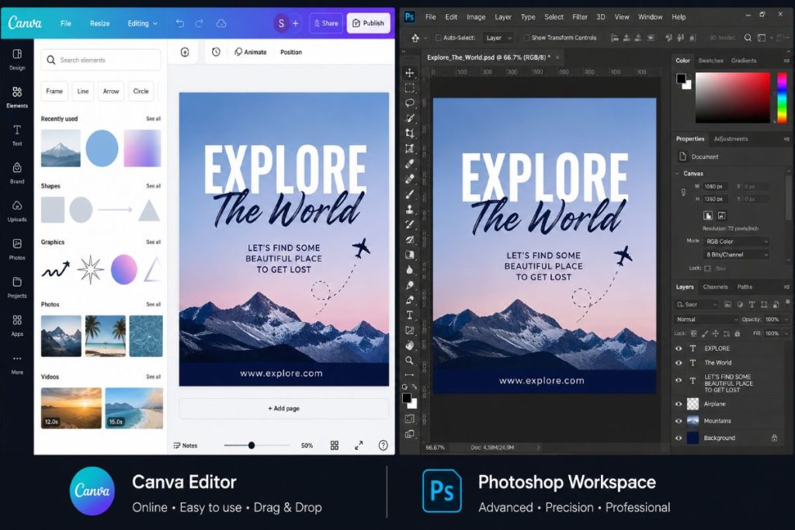Hide the Background layer

coord(679,438)
